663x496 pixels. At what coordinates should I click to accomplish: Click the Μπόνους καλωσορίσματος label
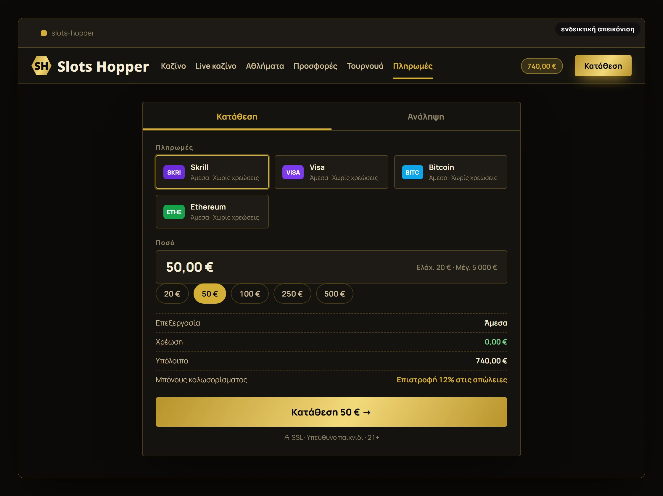202,380
